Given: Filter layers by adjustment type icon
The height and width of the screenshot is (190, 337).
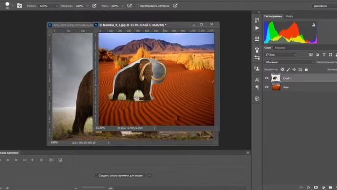Looking at the screenshot, I should pyautogui.click(x=318, y=55).
